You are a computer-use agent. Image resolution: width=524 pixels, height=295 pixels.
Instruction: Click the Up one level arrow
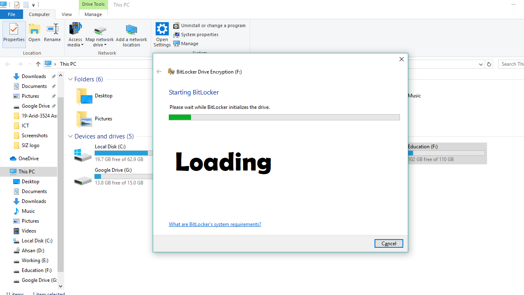(38, 64)
